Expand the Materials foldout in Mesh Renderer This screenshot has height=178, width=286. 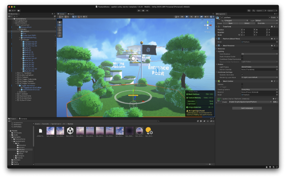(217, 49)
